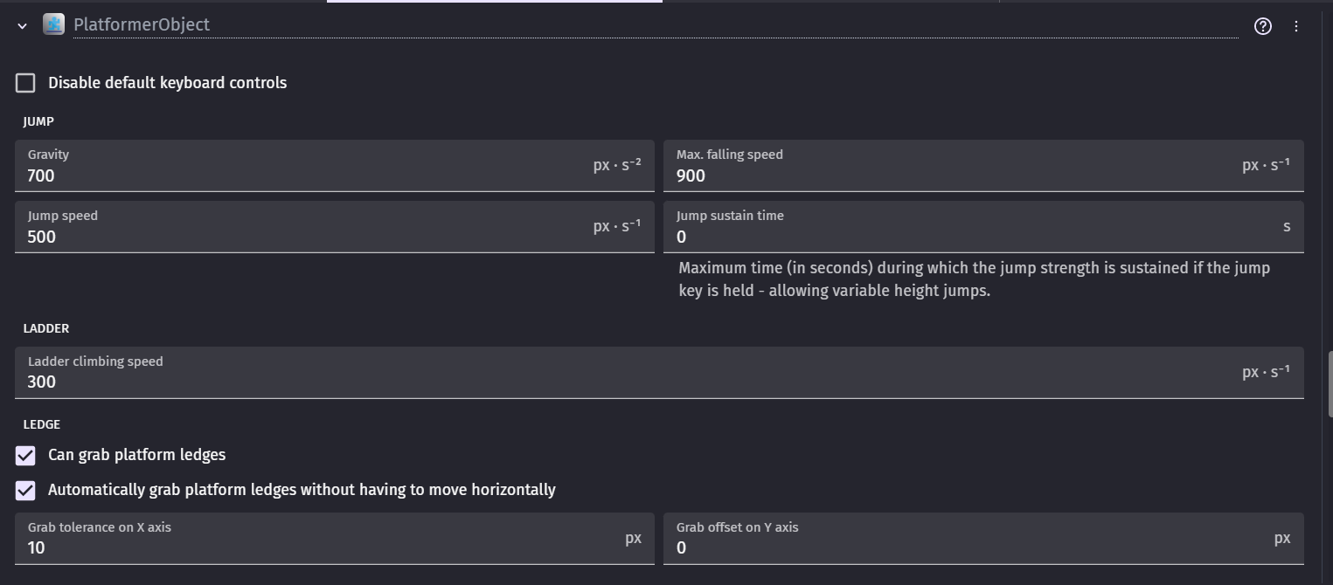
Task: Click the Can grab platform ledges label
Action: pos(136,455)
